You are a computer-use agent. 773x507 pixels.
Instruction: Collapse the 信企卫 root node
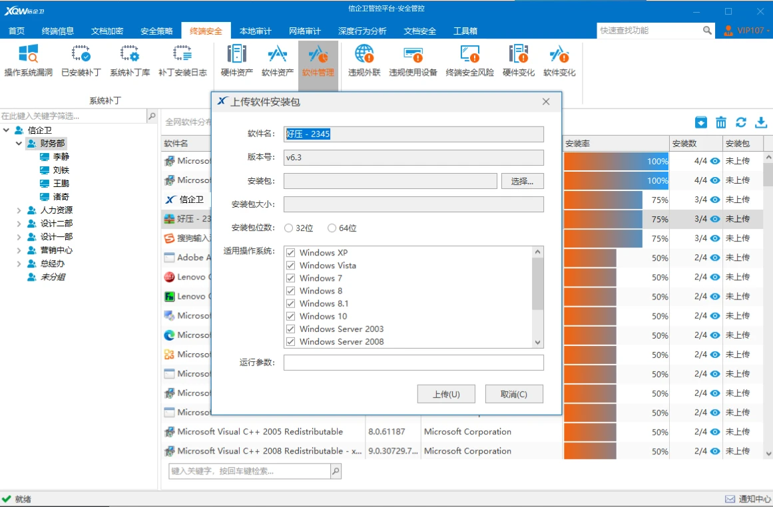[x=7, y=130]
